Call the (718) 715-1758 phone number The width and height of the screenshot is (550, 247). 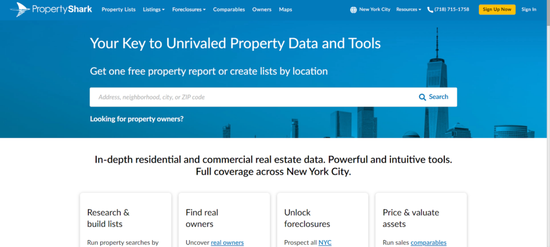coord(452,10)
